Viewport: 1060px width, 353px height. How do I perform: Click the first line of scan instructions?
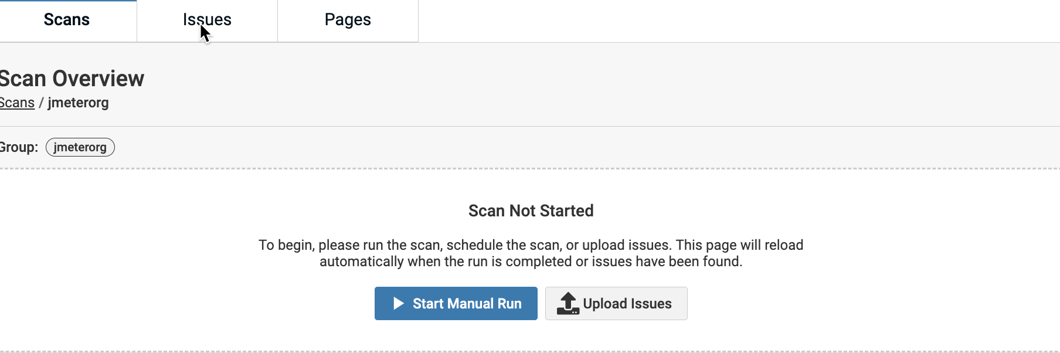tap(531, 245)
